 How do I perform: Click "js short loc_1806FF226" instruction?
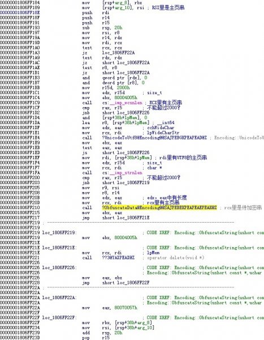click(115, 152)
